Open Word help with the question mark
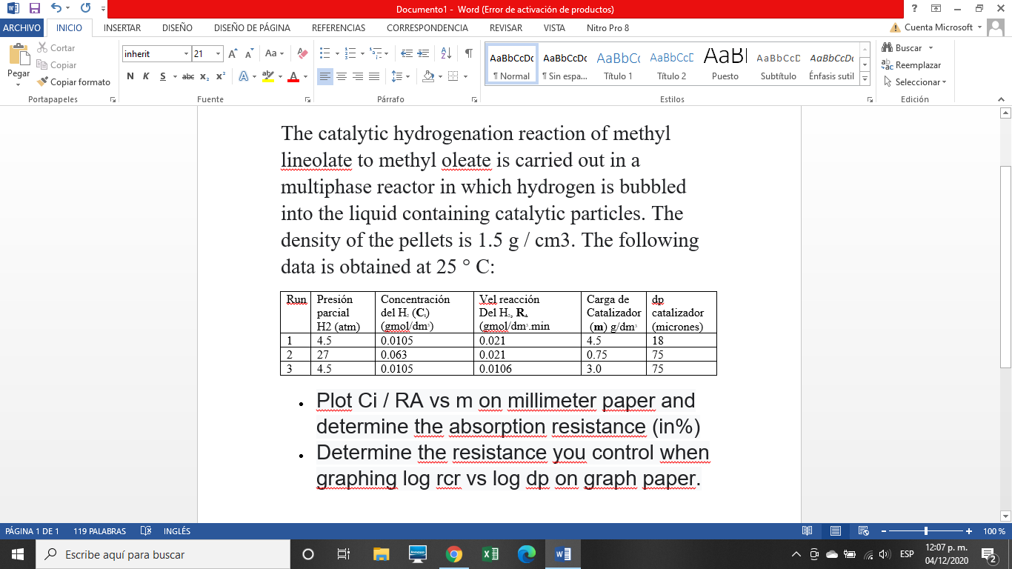 915,9
